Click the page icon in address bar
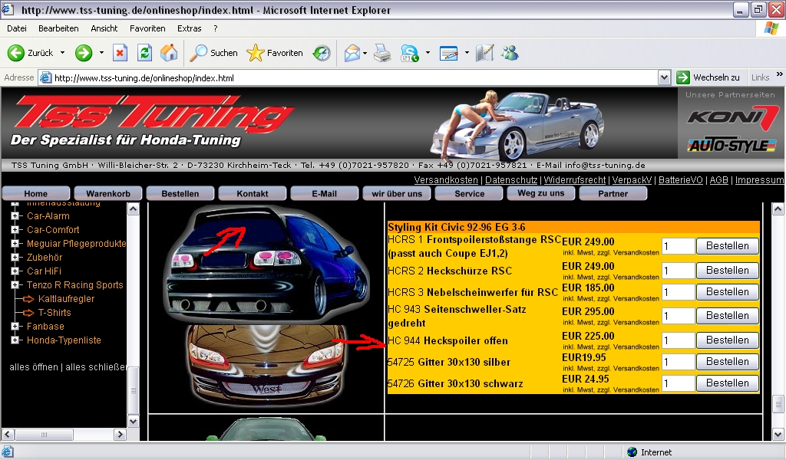This screenshot has height=460, width=786. tap(45, 77)
